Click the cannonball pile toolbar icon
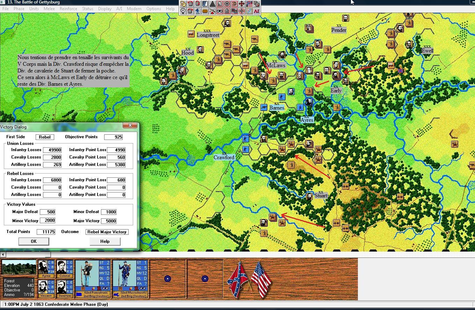 coord(212,4)
